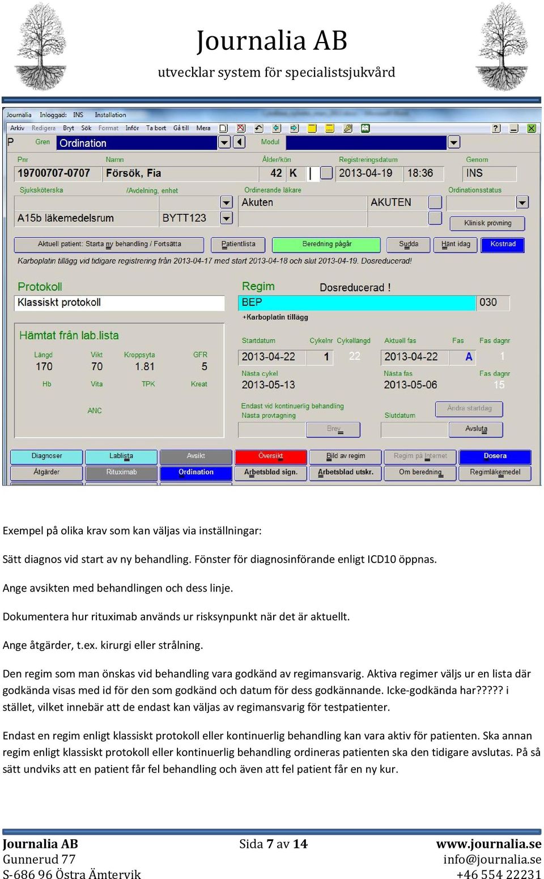Toggle the checkbox next to gender K
Image resolution: width=544 pixels, height=879 pixels.
click(326, 173)
